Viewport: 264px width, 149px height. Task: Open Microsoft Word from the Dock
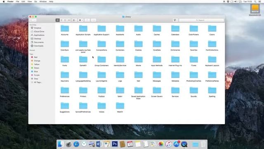99,144
